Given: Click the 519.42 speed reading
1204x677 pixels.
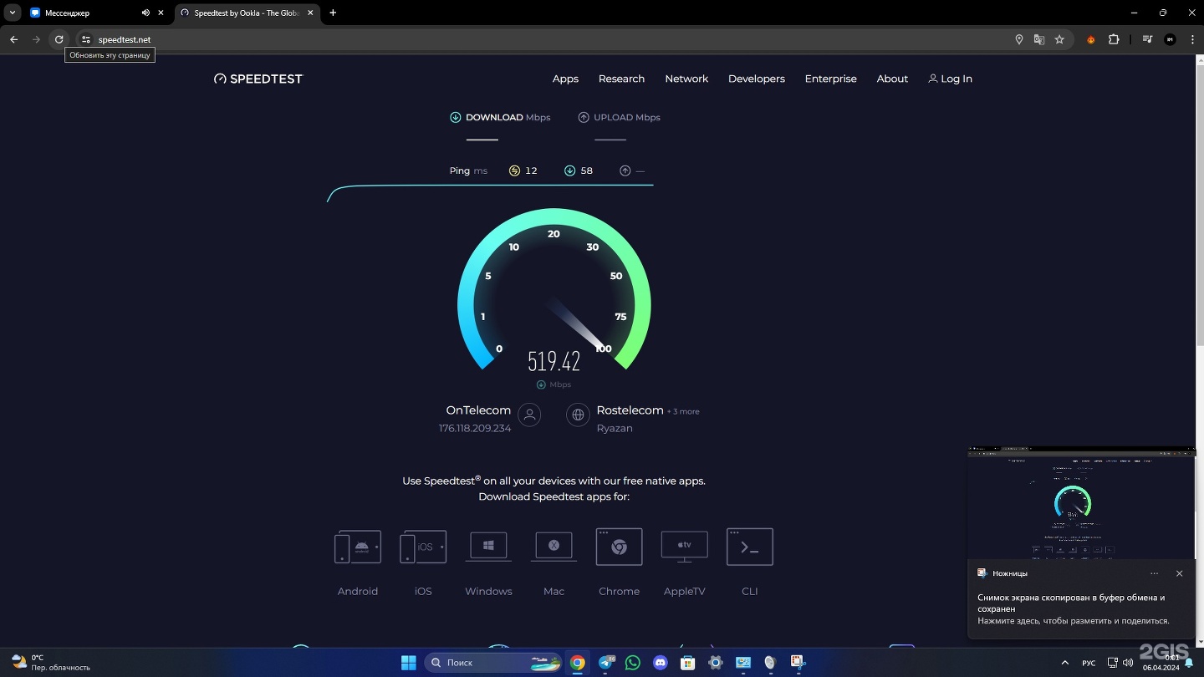Looking at the screenshot, I should tap(554, 361).
